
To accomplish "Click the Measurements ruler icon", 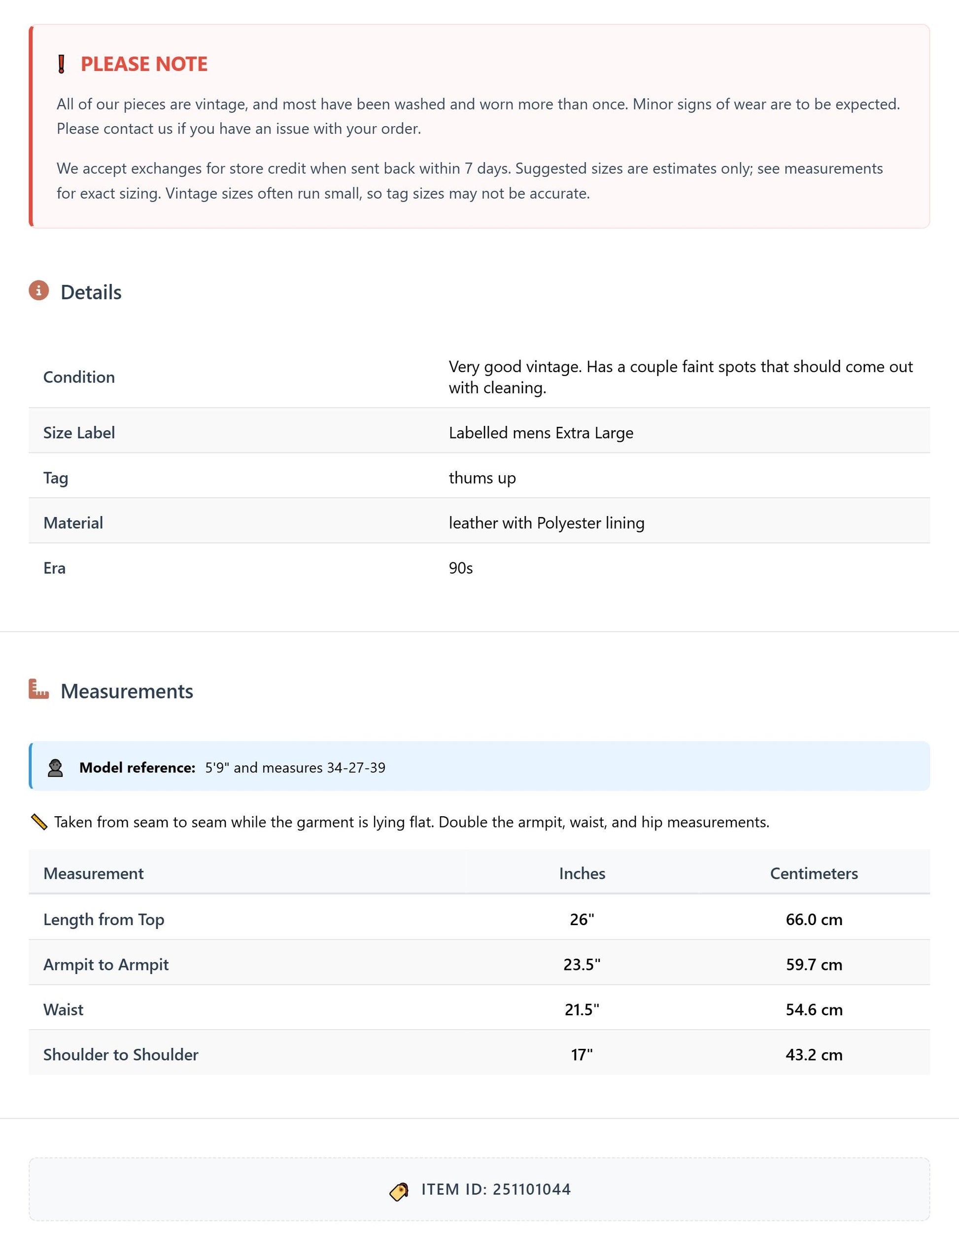I will [39, 689].
